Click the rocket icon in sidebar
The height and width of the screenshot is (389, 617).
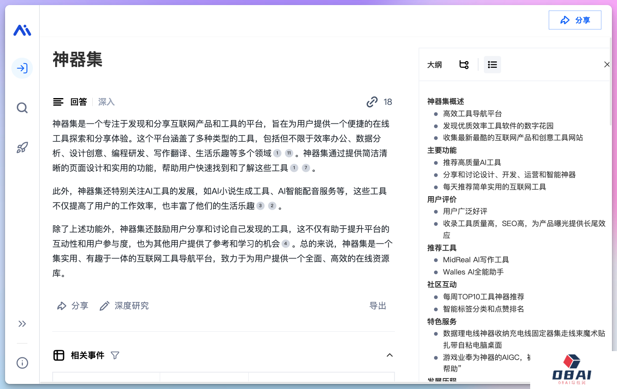22,147
